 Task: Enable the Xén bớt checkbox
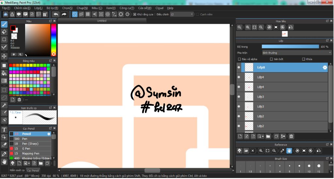271,59
